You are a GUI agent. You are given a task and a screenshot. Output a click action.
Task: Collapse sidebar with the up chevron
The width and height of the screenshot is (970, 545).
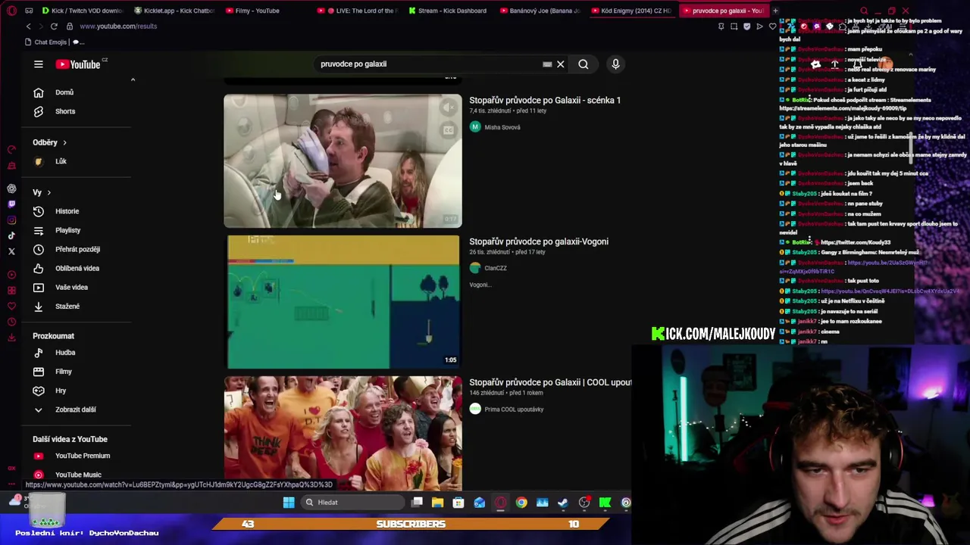point(133,79)
